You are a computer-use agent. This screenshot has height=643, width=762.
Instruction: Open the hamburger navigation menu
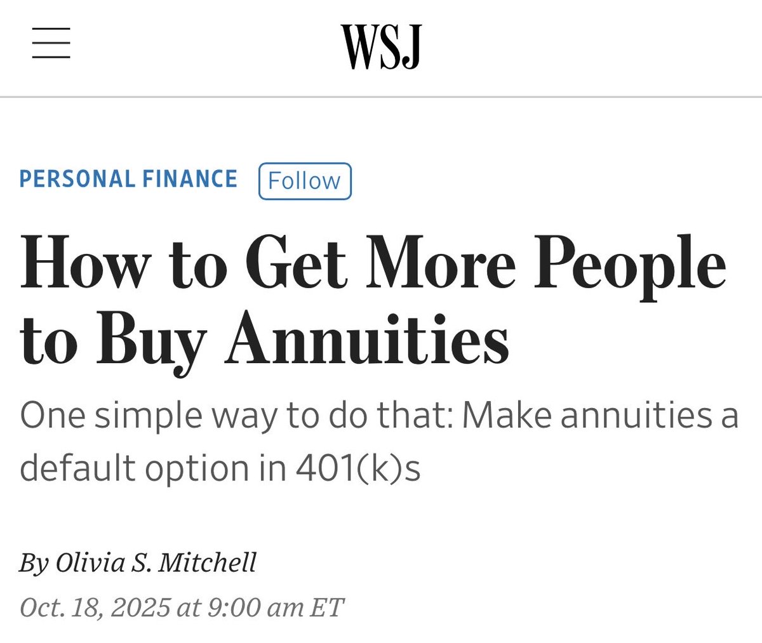click(51, 44)
